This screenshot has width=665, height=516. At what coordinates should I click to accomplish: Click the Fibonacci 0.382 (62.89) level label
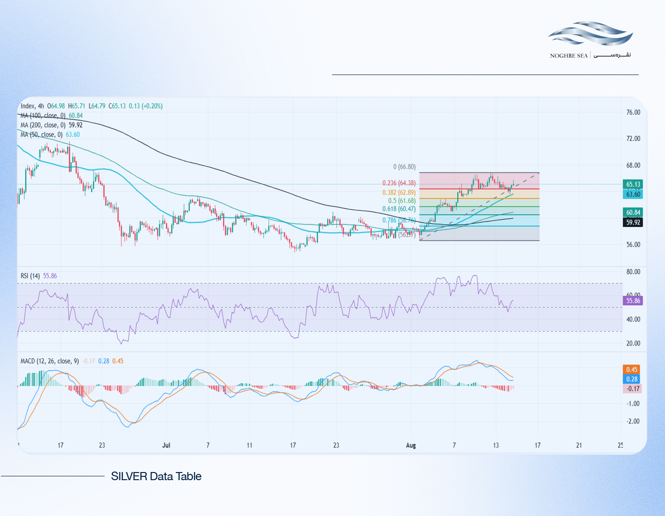(399, 193)
